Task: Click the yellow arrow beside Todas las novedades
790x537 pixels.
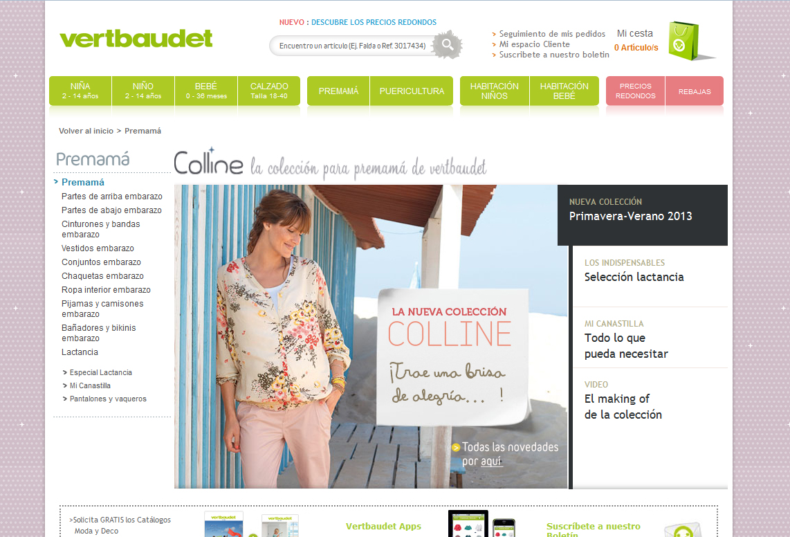Action: click(x=456, y=447)
